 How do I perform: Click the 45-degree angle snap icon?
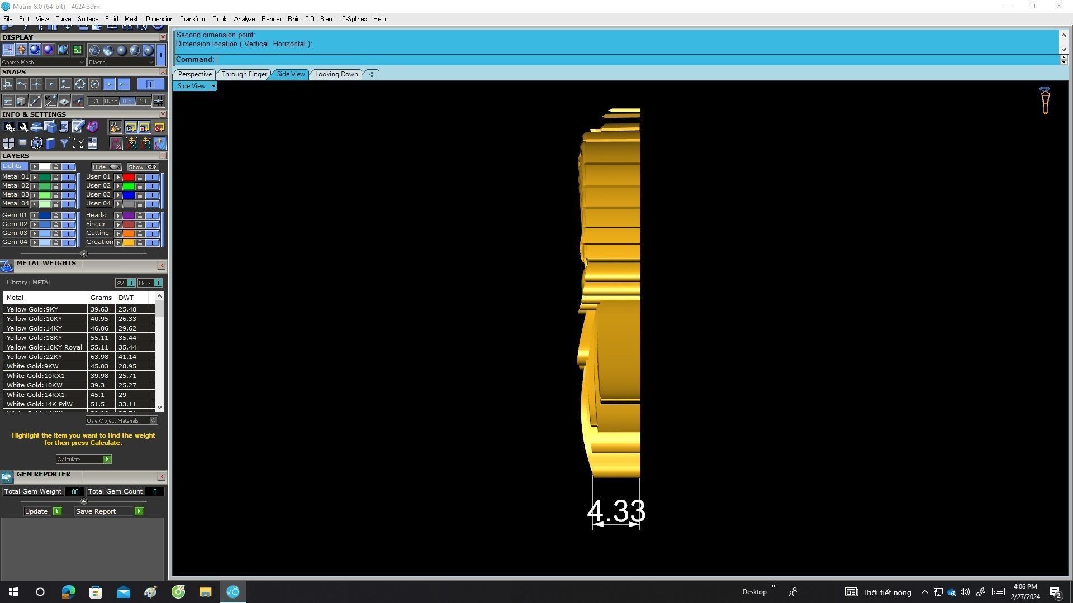(x=50, y=100)
